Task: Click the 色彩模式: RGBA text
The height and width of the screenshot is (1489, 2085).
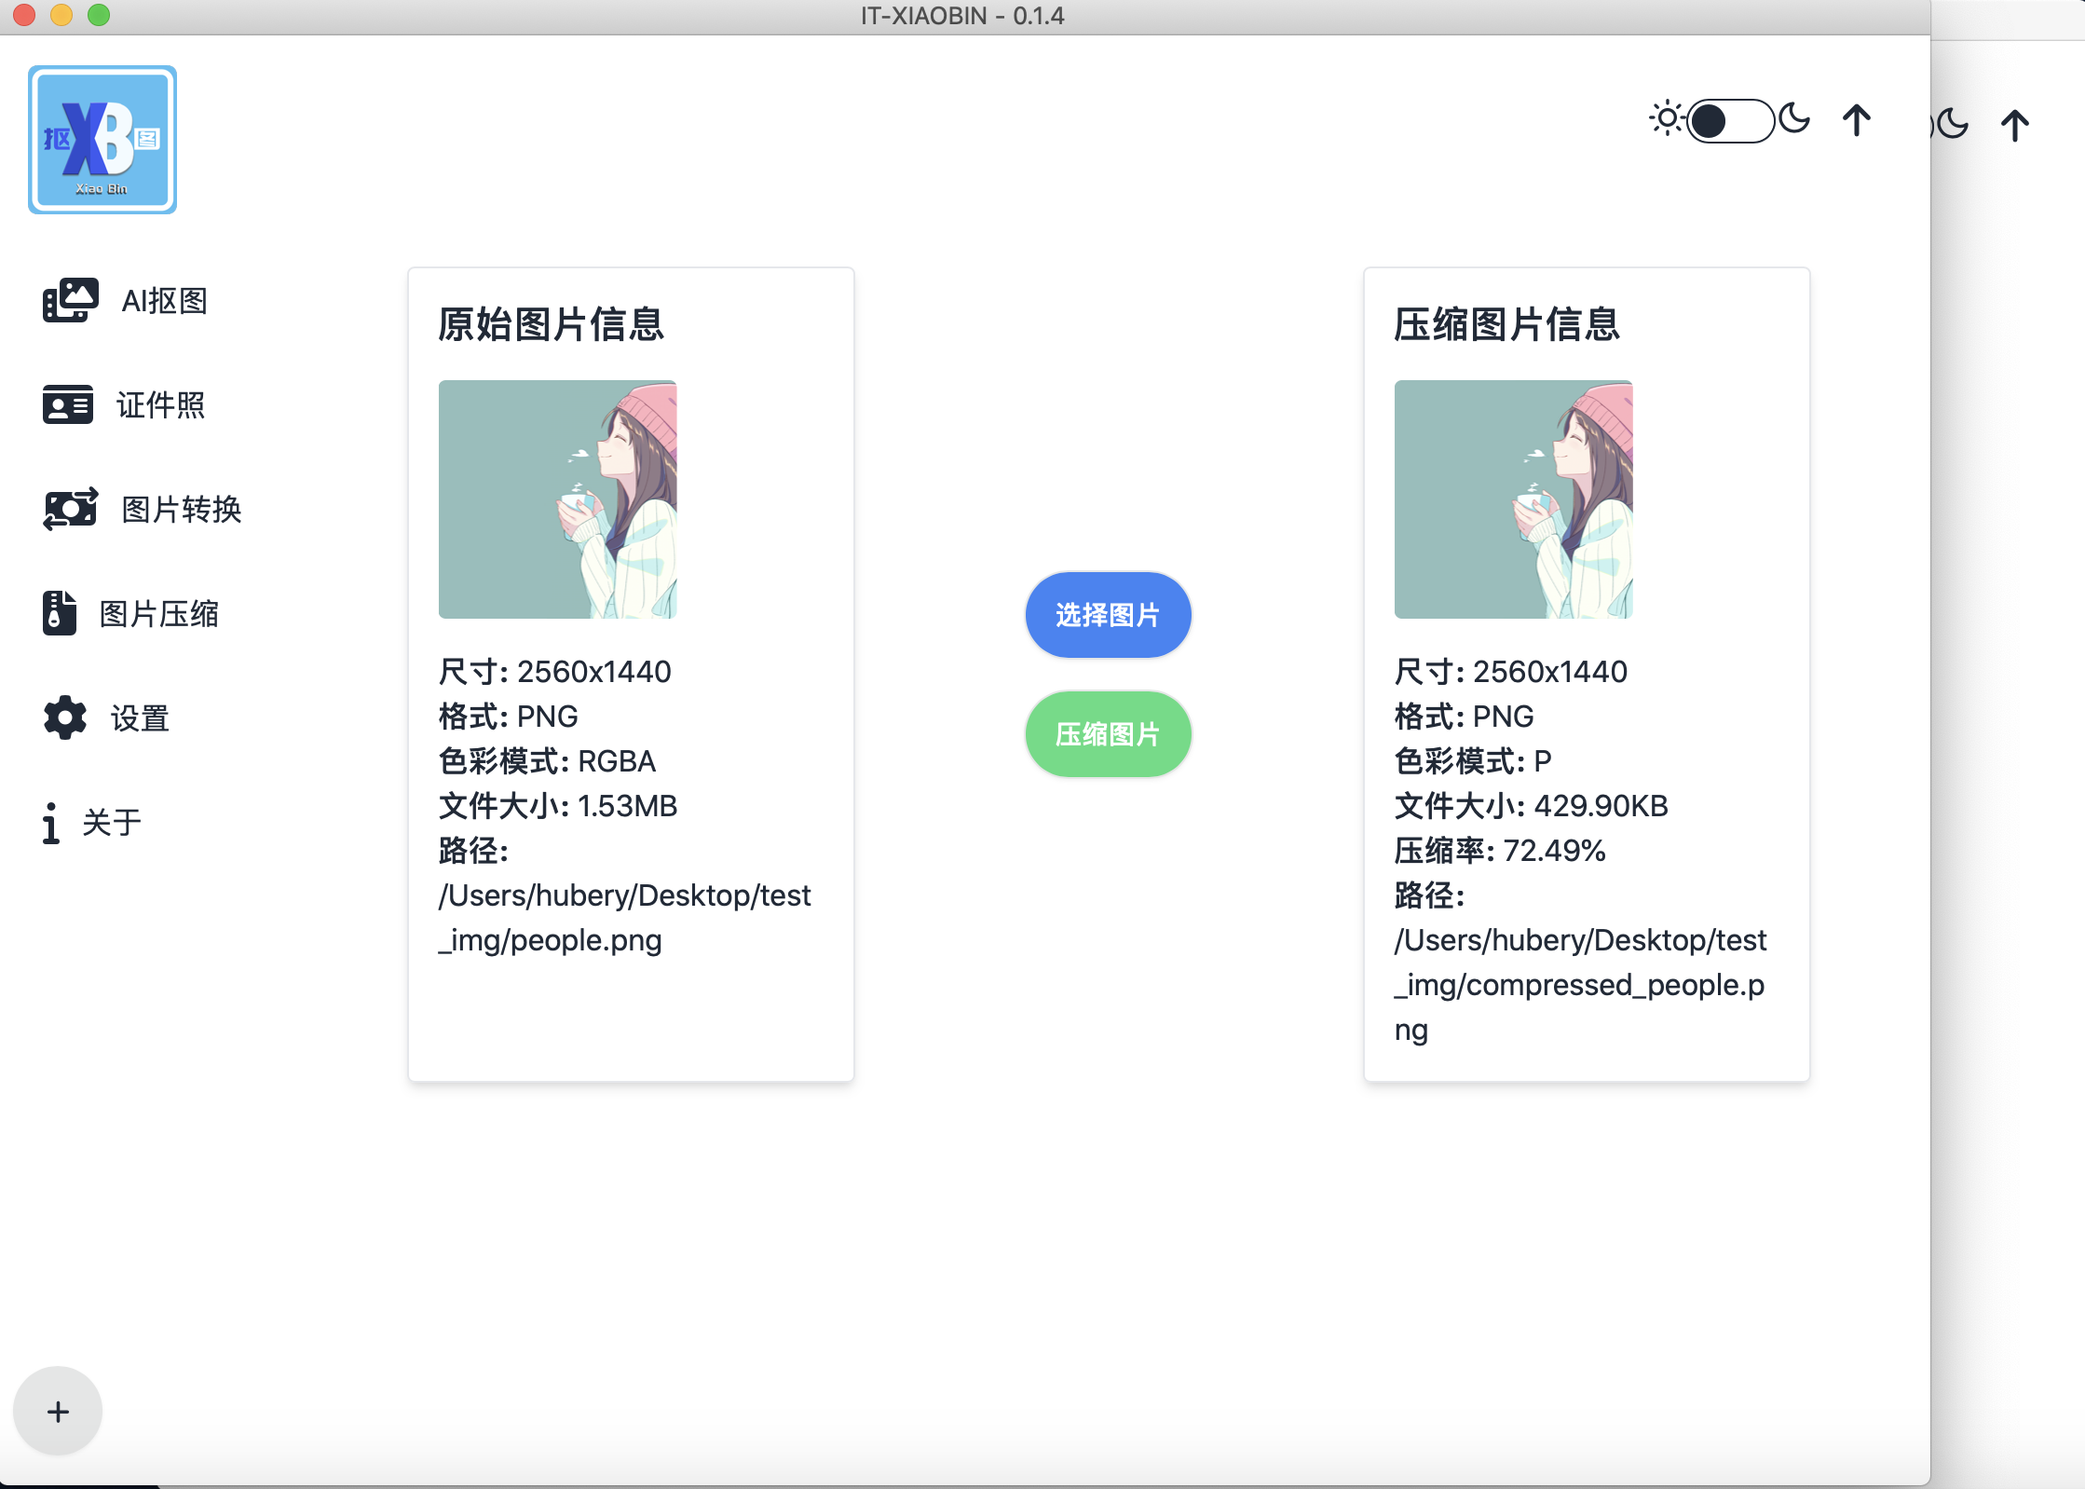Action: click(x=548, y=760)
